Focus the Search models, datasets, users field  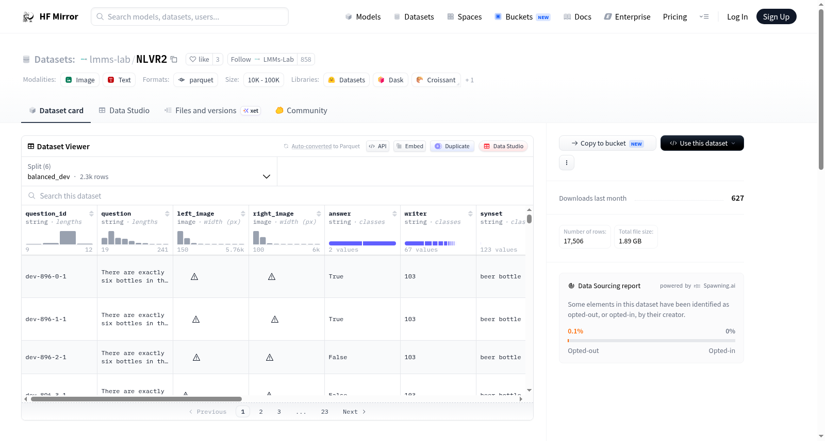pos(190,16)
